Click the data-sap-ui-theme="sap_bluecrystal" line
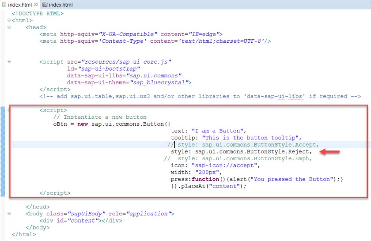The image size is (371, 241). coord(129,82)
